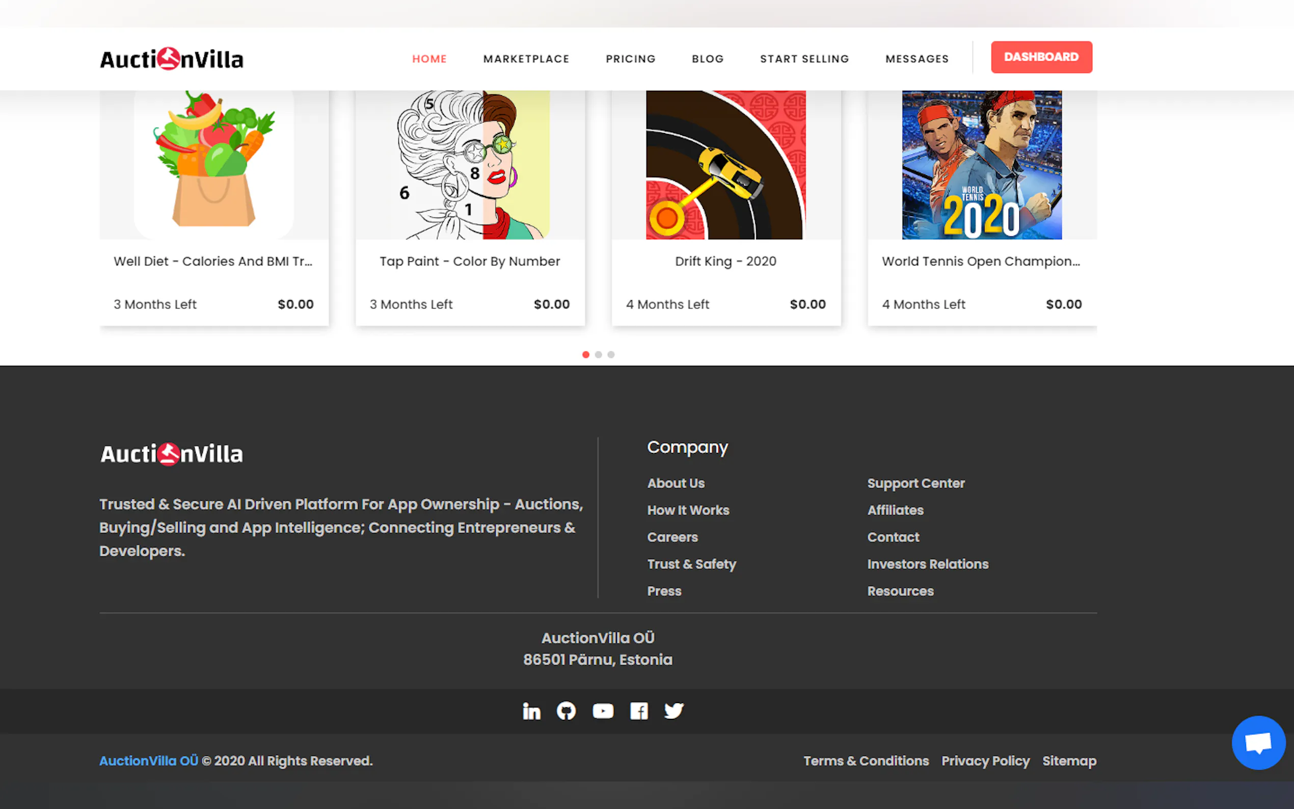Screen dimensions: 1294x809
Task: Go to the Pricing menu item
Action: (x=630, y=59)
